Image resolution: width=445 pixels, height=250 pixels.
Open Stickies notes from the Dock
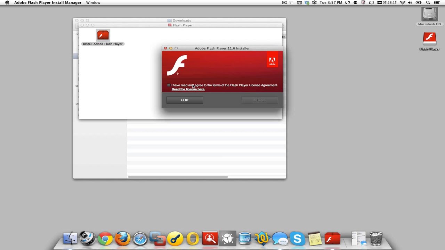coord(315,239)
